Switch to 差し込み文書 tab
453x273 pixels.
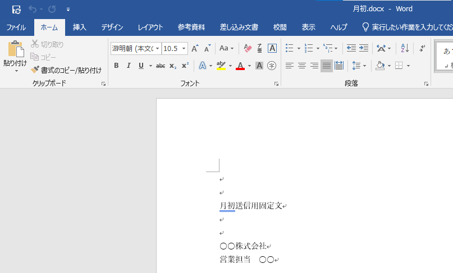tap(239, 27)
